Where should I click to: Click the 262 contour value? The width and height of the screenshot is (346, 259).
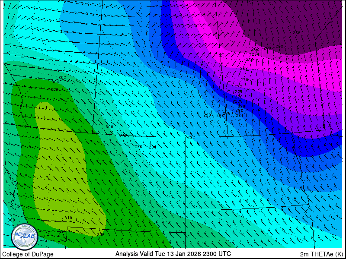[x=255, y=49]
